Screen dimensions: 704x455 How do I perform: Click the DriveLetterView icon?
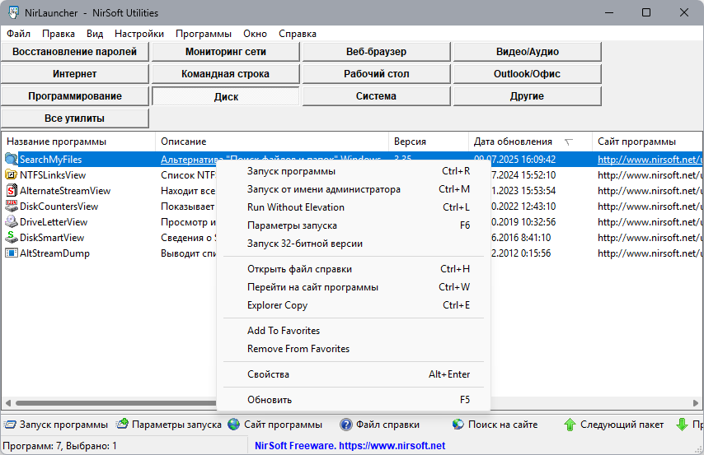point(12,222)
